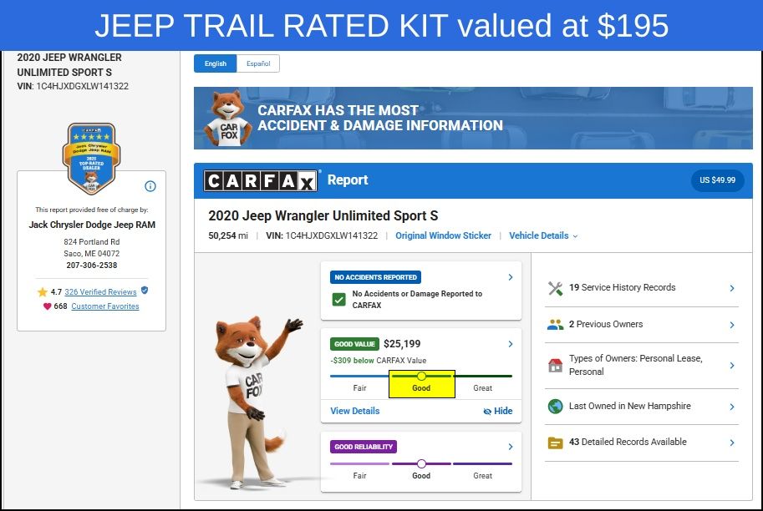Viewport: 763px width, 511px height.
Task: Click the US $49.99 price button
Action: (x=717, y=180)
